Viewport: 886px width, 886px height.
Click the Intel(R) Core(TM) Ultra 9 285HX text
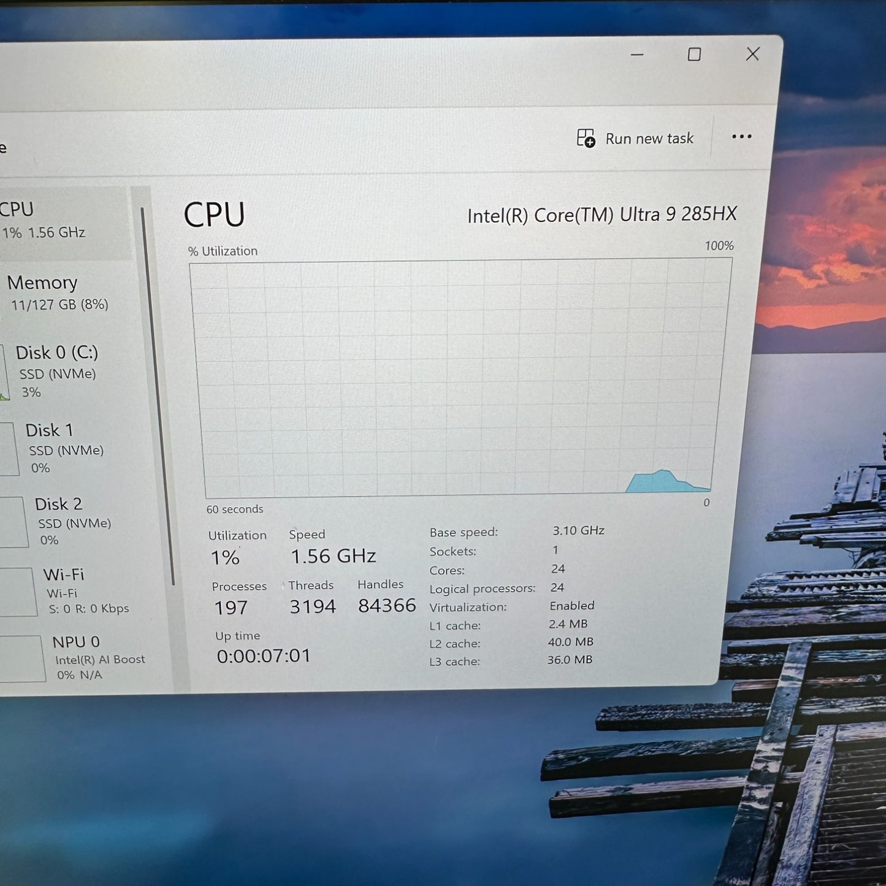(602, 215)
